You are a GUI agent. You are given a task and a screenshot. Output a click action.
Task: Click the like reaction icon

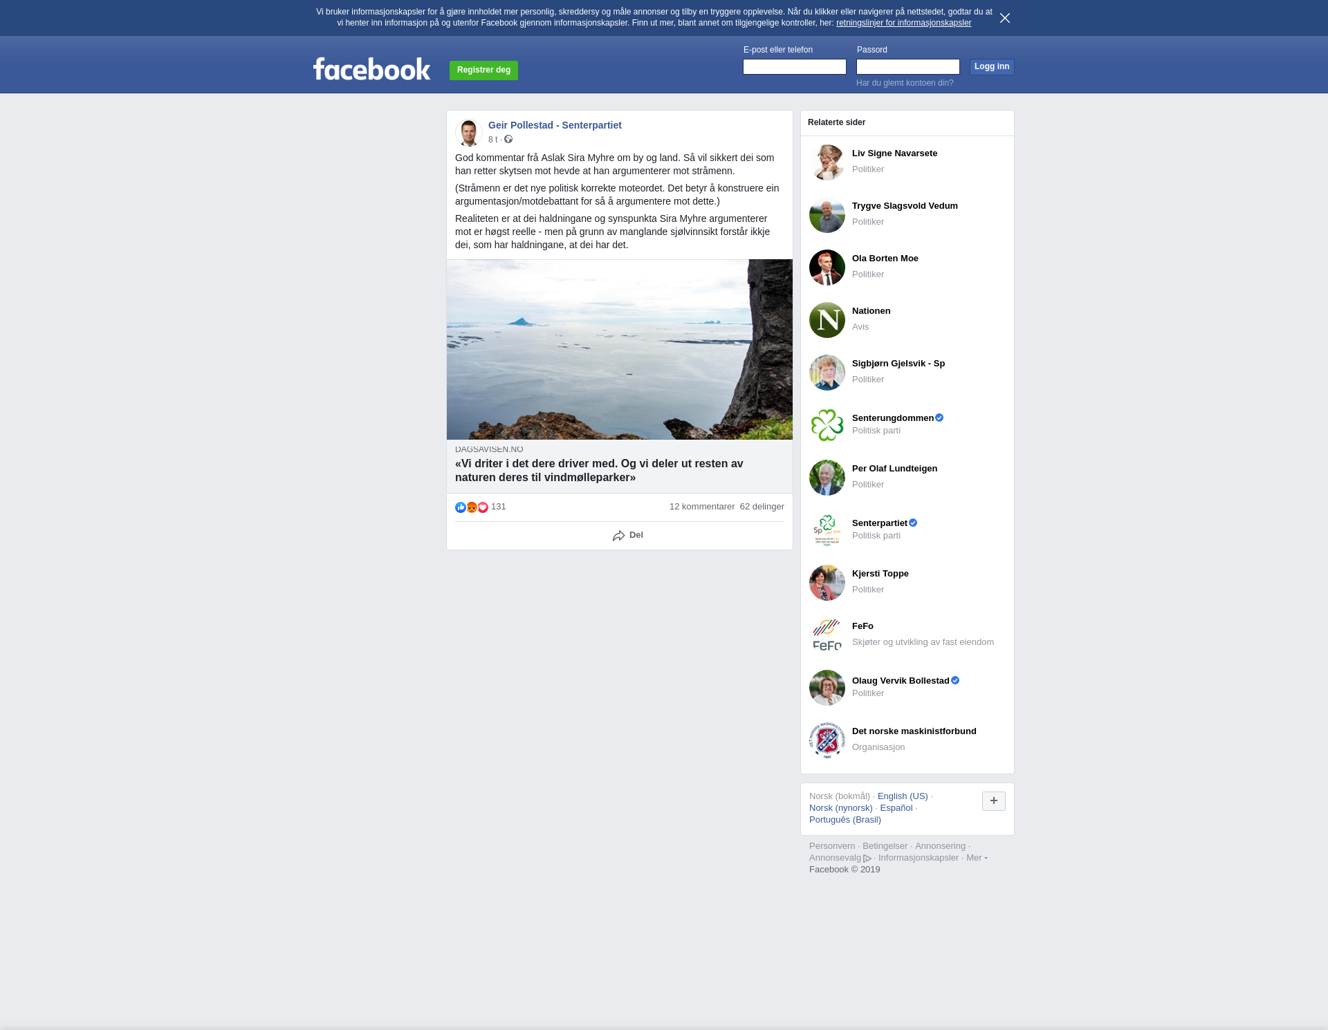(461, 507)
